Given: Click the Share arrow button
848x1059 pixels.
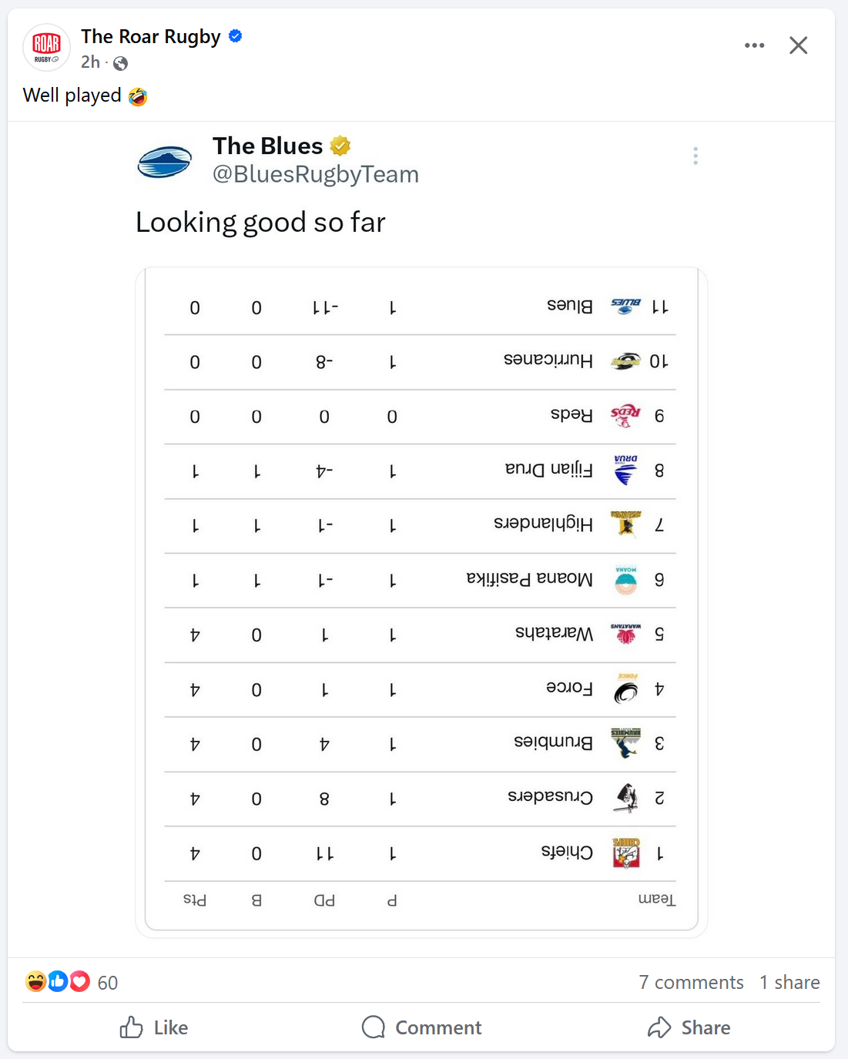Looking at the screenshot, I should pyautogui.click(x=689, y=1027).
